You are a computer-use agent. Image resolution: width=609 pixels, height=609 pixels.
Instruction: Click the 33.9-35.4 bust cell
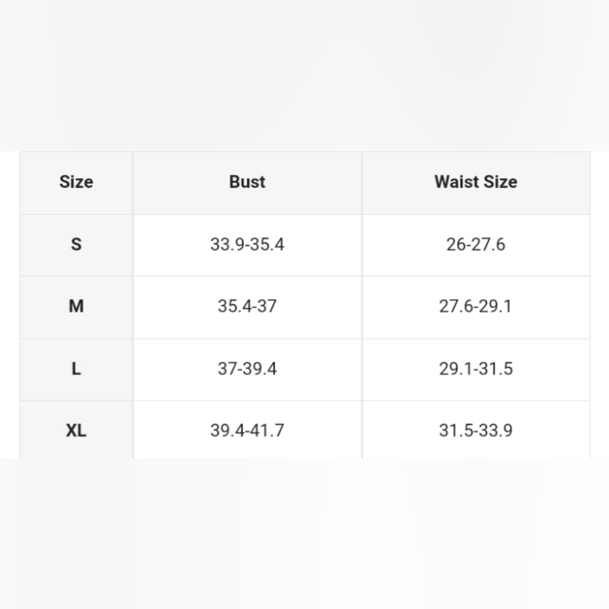pos(247,245)
